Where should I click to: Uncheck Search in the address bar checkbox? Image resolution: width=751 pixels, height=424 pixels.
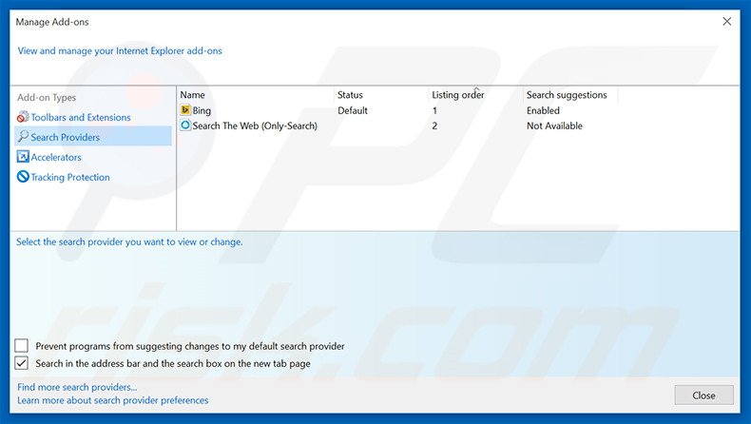click(22, 363)
